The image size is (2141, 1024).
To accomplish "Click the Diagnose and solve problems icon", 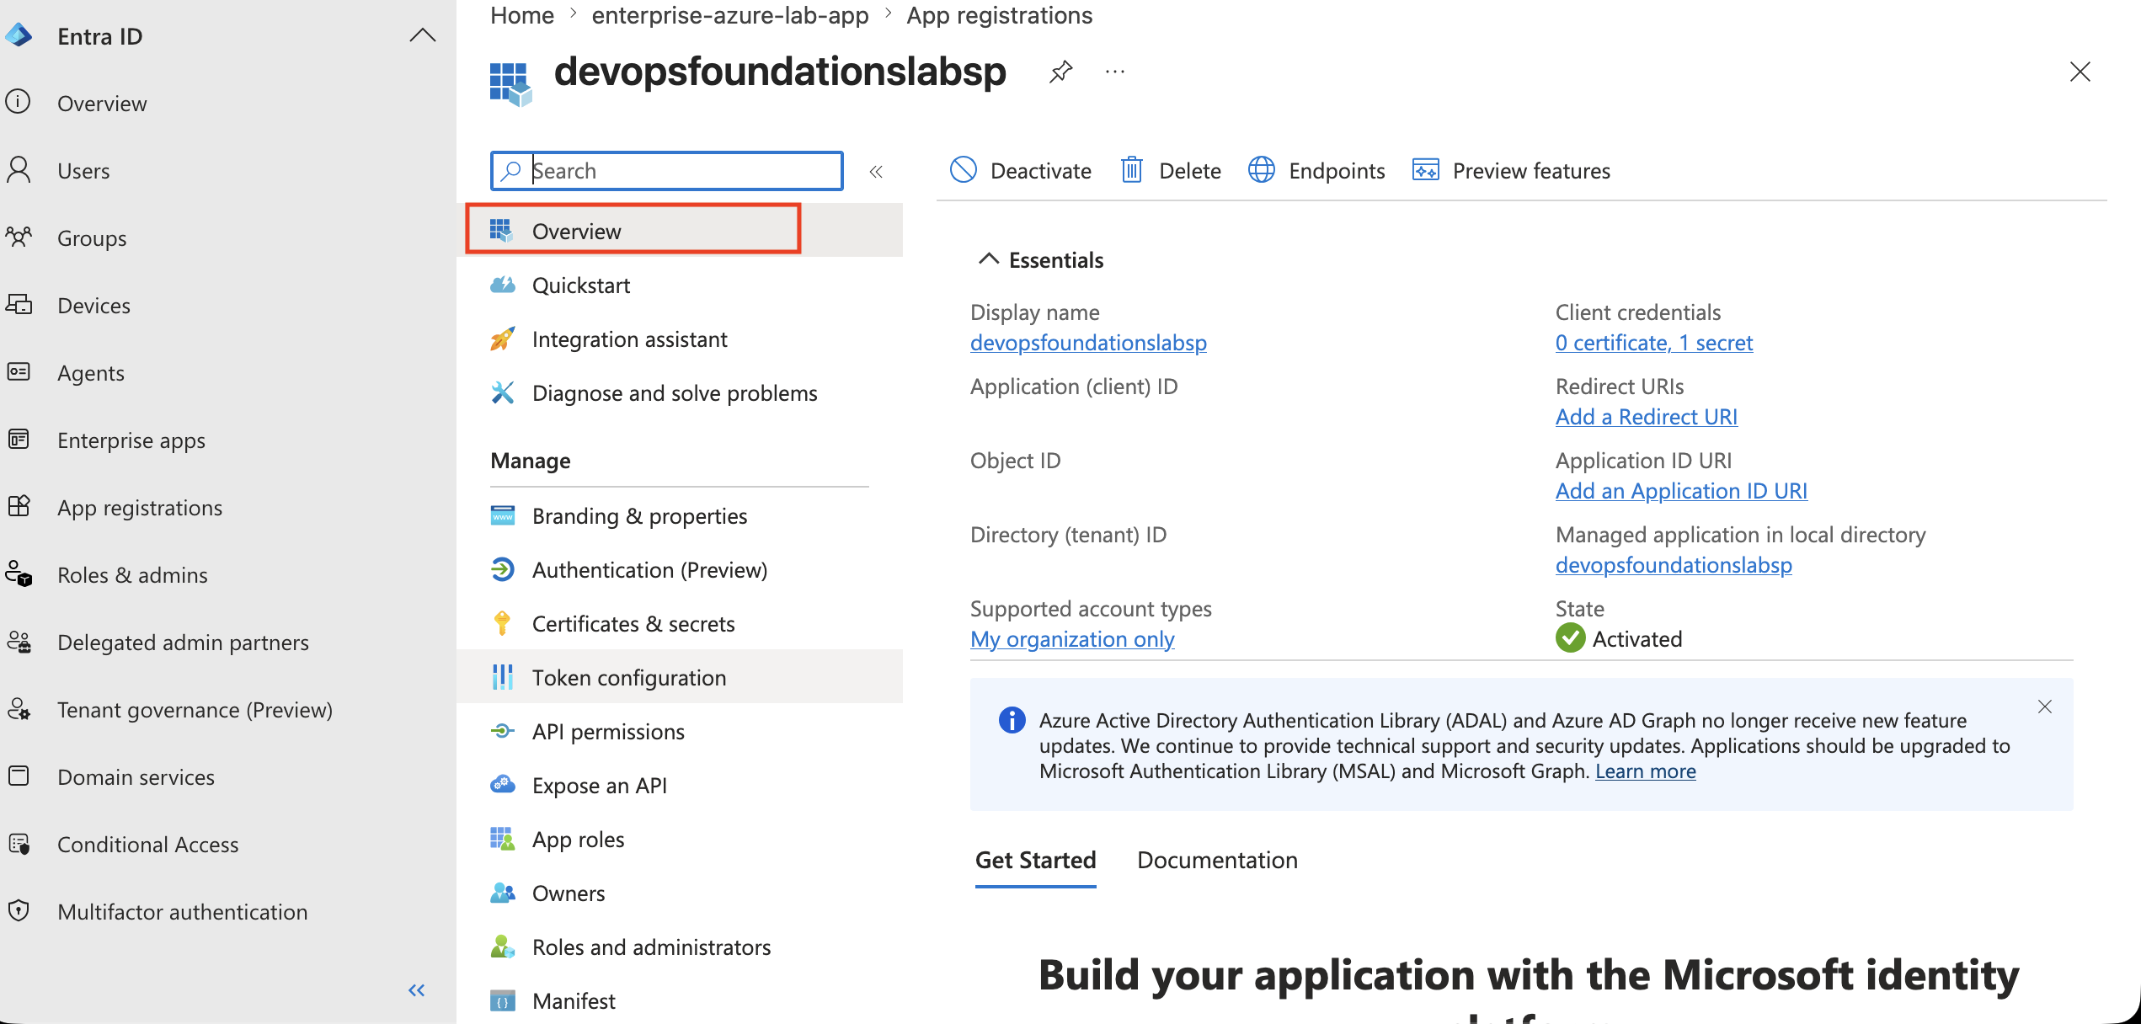I will pos(503,392).
